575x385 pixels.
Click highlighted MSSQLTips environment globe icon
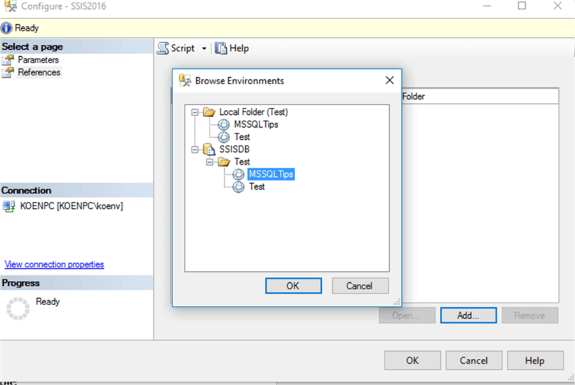pos(238,174)
